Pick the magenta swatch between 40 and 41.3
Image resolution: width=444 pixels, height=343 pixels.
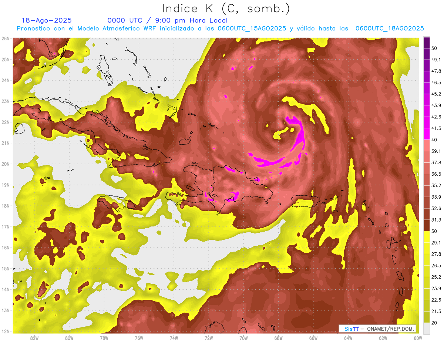[x=427, y=134]
